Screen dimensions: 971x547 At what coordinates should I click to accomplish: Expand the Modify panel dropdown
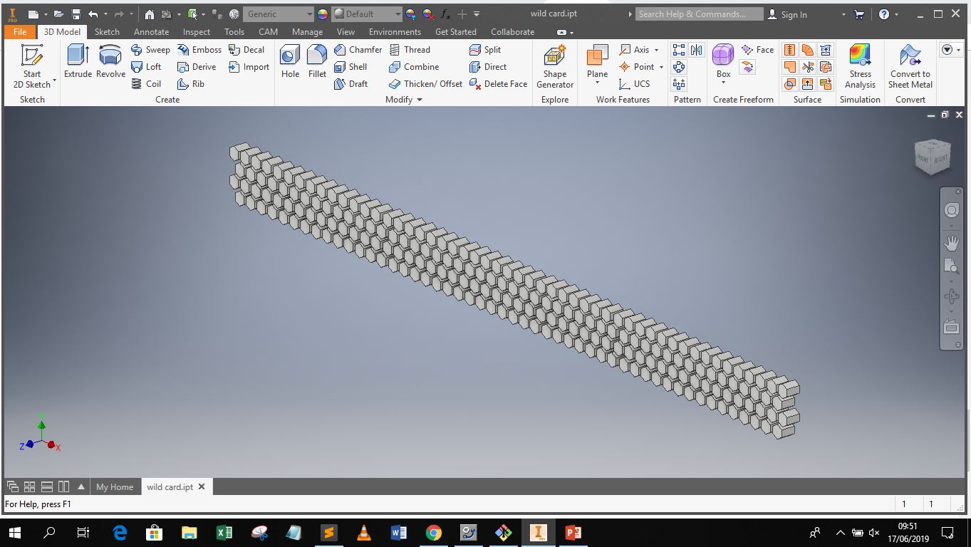pyautogui.click(x=420, y=100)
